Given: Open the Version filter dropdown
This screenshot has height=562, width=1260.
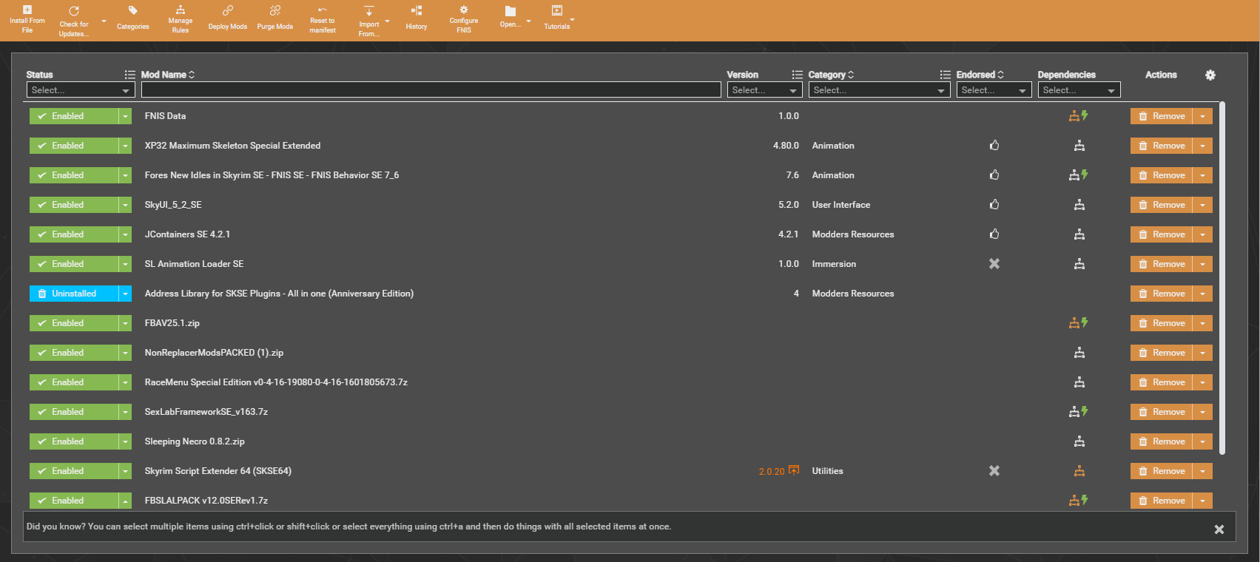Looking at the screenshot, I should click(x=764, y=90).
